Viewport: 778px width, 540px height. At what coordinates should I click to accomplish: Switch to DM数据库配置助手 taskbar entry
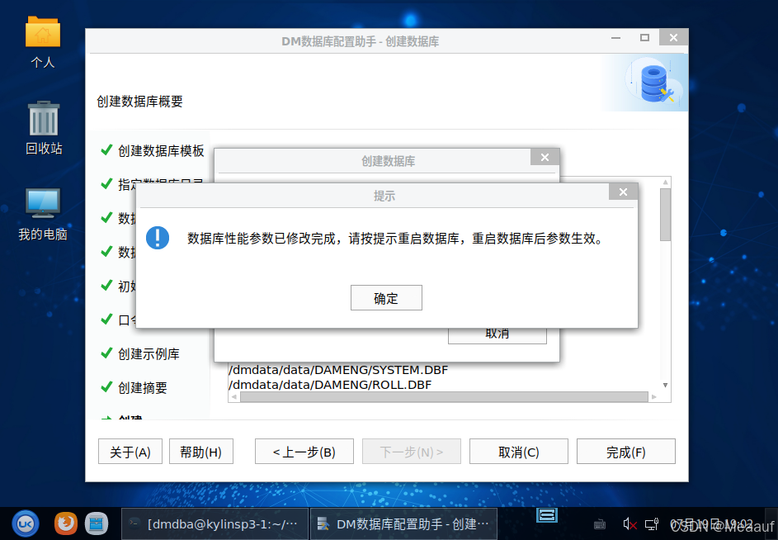pos(404,523)
